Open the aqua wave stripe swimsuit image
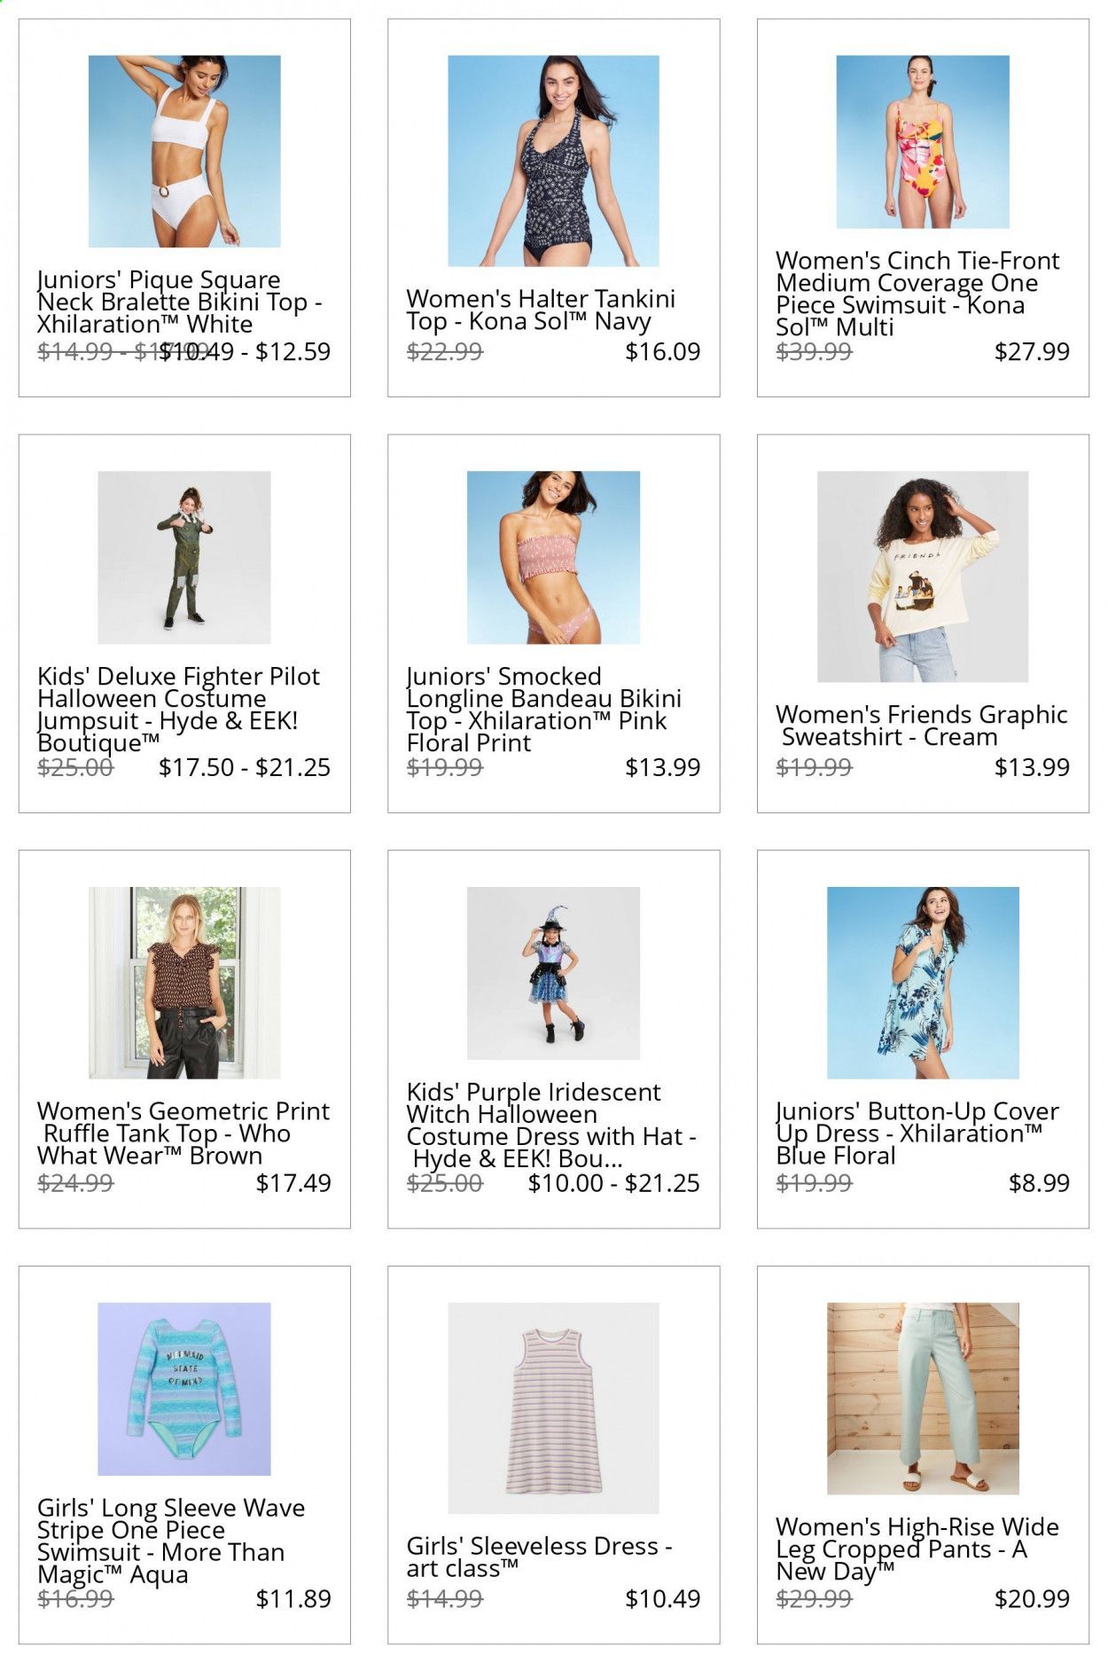Viewport: 1108px width, 1663px height. pos(184,1389)
